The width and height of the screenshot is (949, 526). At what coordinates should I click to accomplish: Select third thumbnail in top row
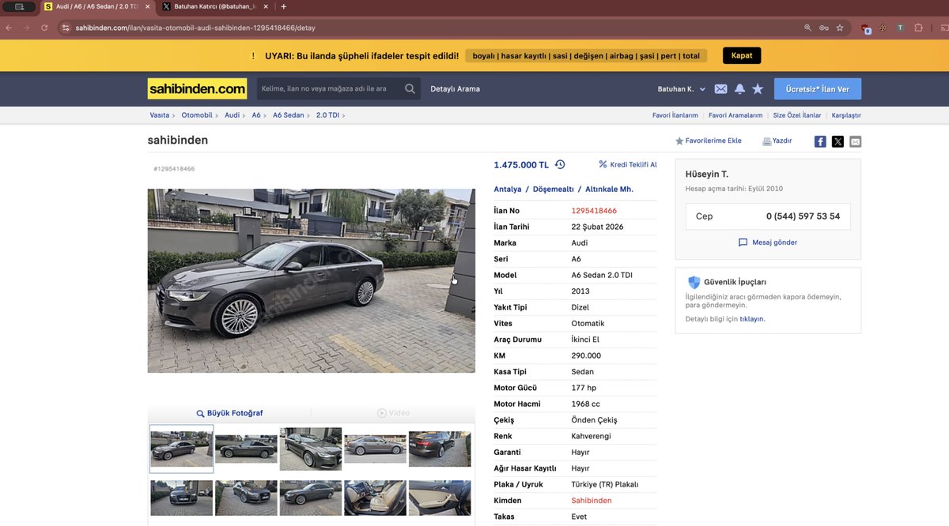pos(311,449)
